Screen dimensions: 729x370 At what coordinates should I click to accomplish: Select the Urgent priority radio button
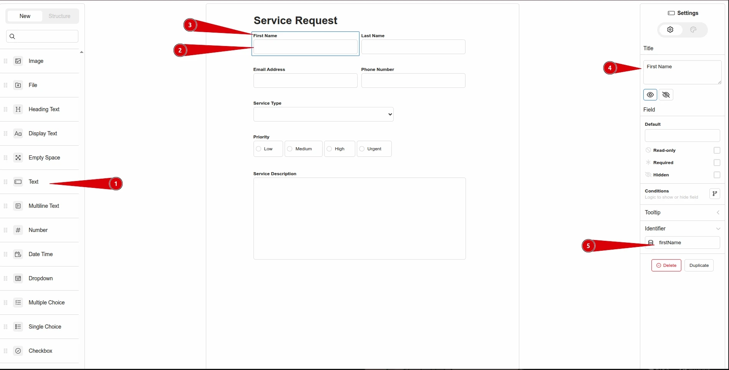click(x=361, y=149)
